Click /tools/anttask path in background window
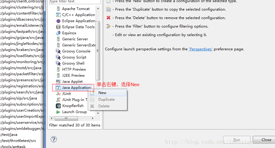Screen dimensions: 275x148 coord(13,146)
